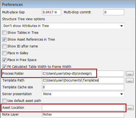Screen dimensions: 136x118
Task: Browse for the Process Folder location
Action: (x=130, y=74)
